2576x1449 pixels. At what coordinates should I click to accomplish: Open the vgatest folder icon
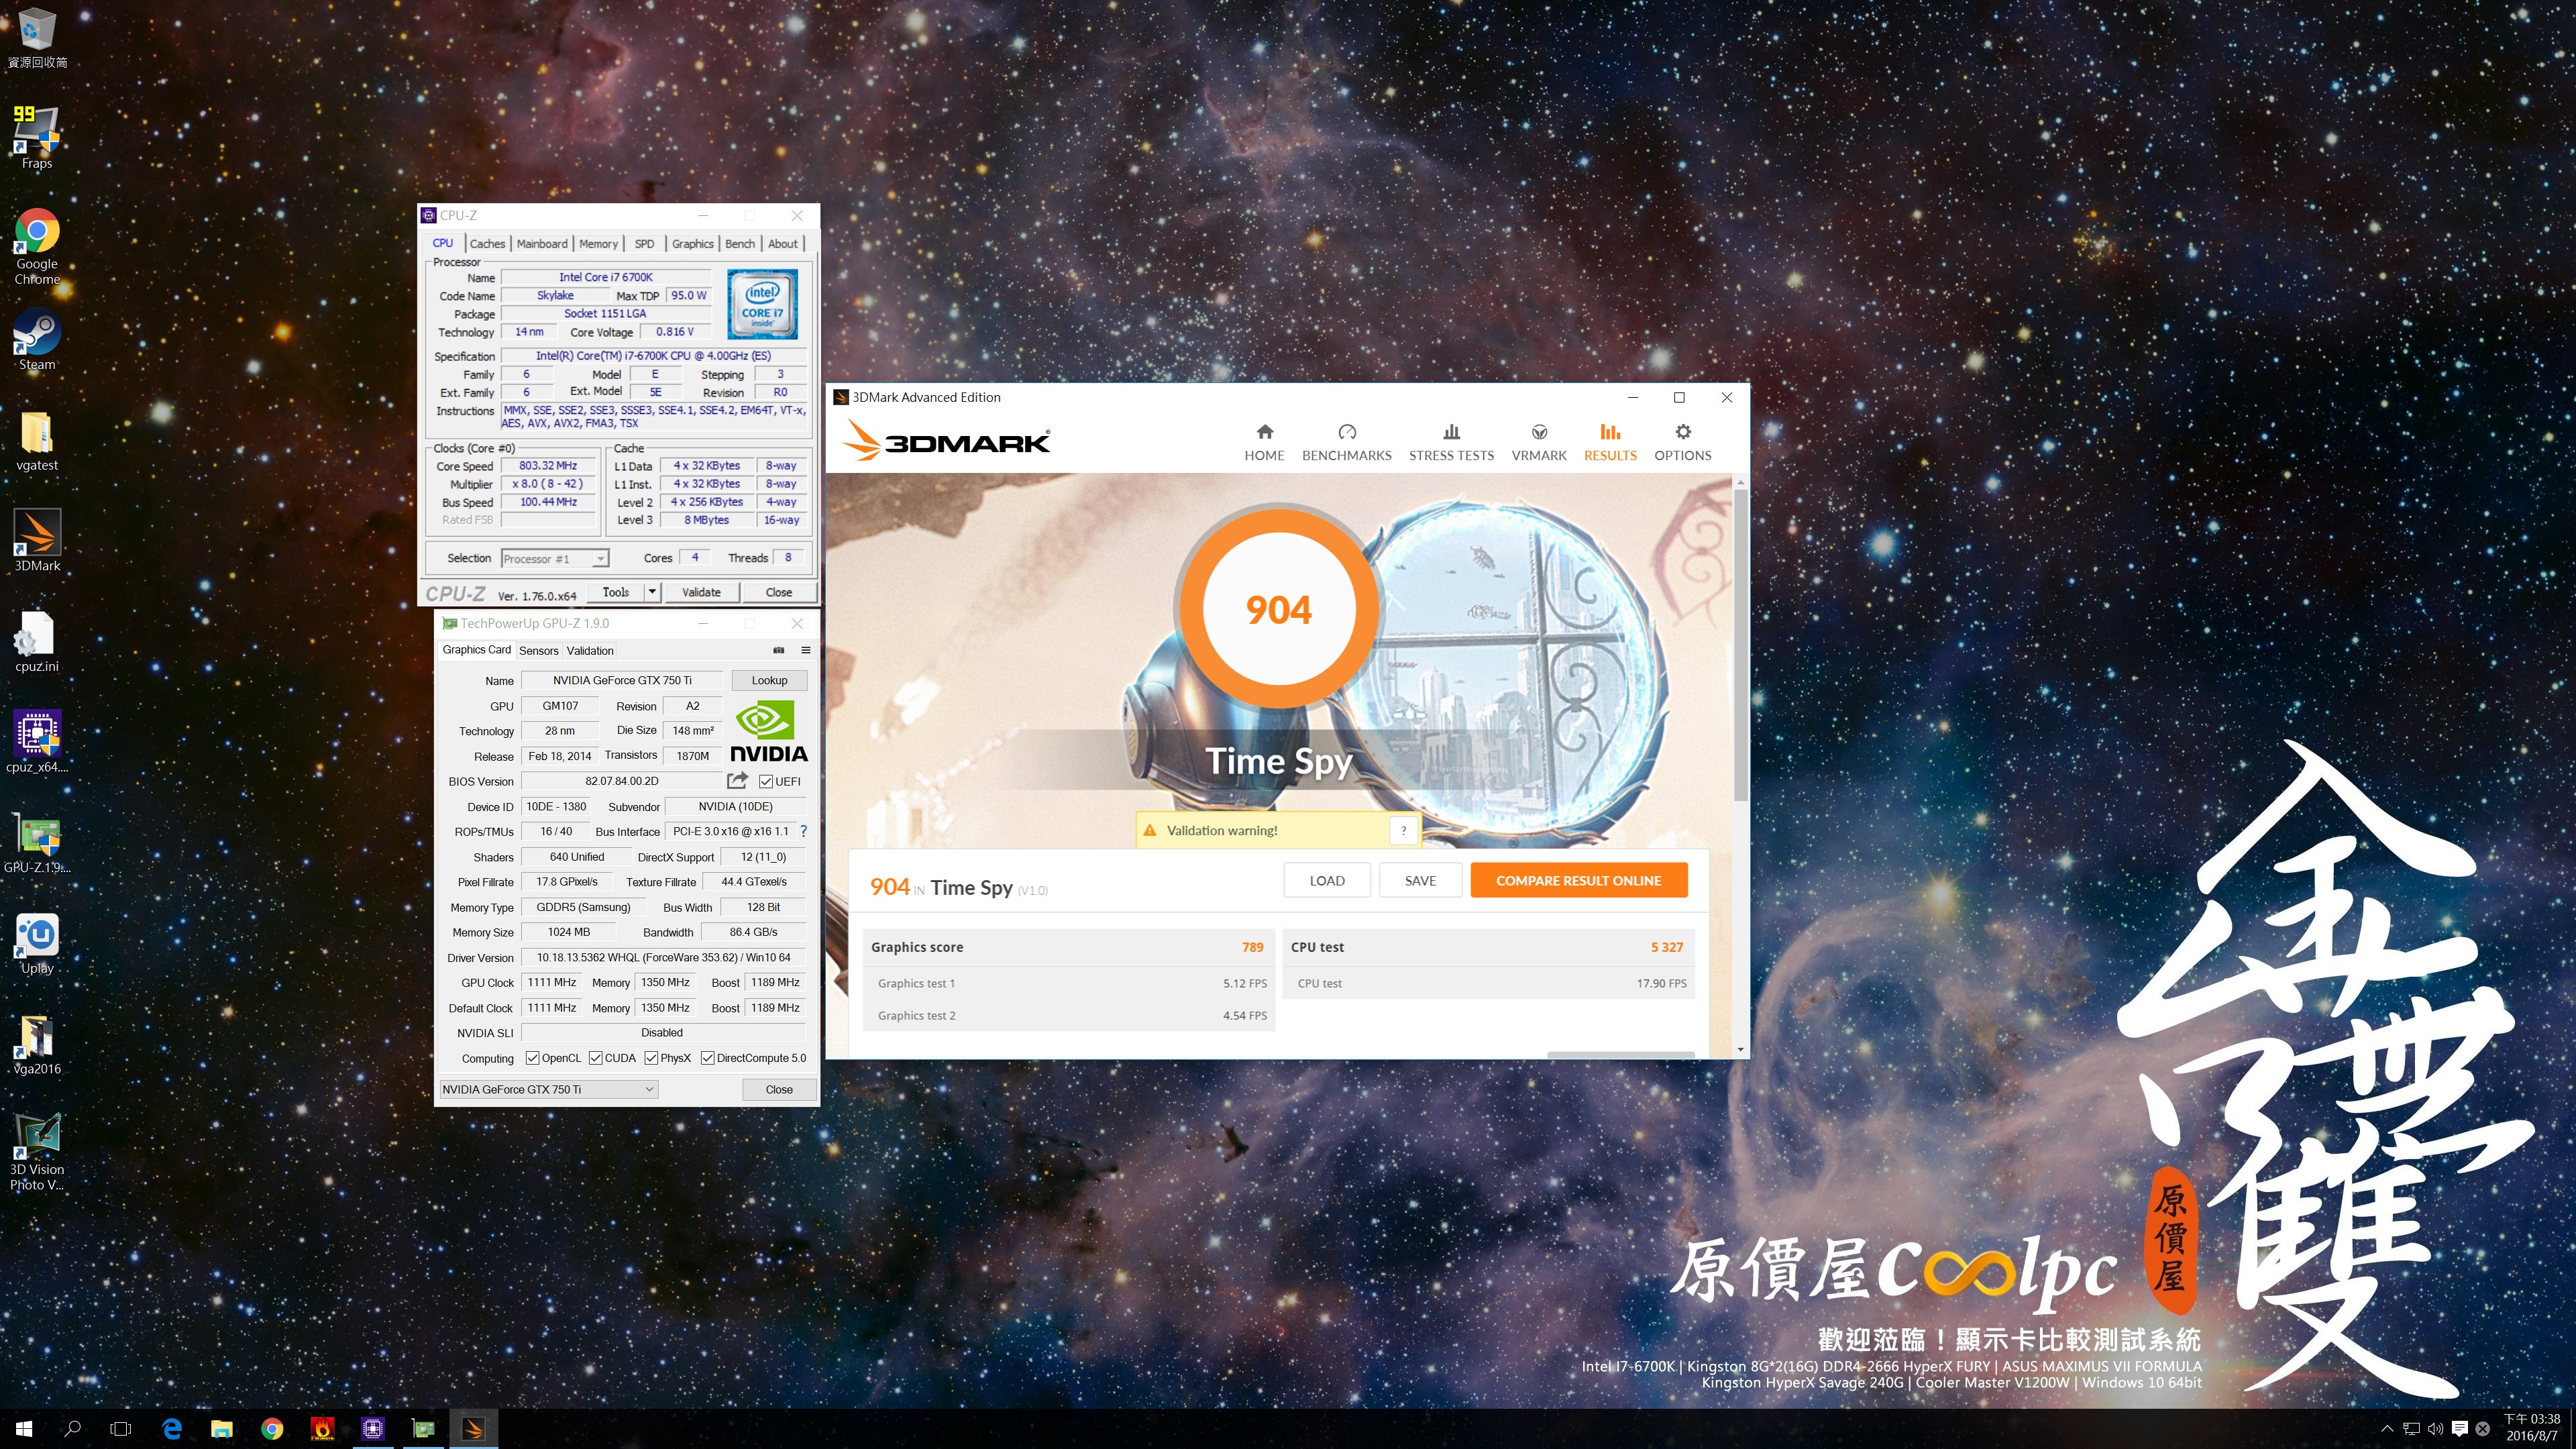click(x=37, y=441)
